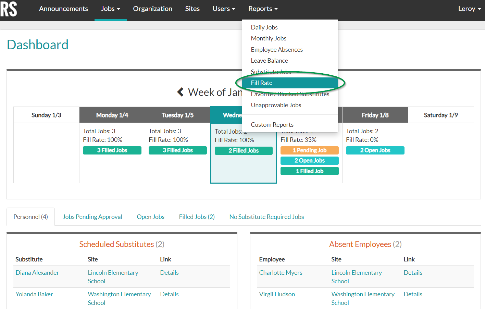Open Favorite / Blocked Substitutes report
This screenshot has width=485, height=309.
[290, 94]
